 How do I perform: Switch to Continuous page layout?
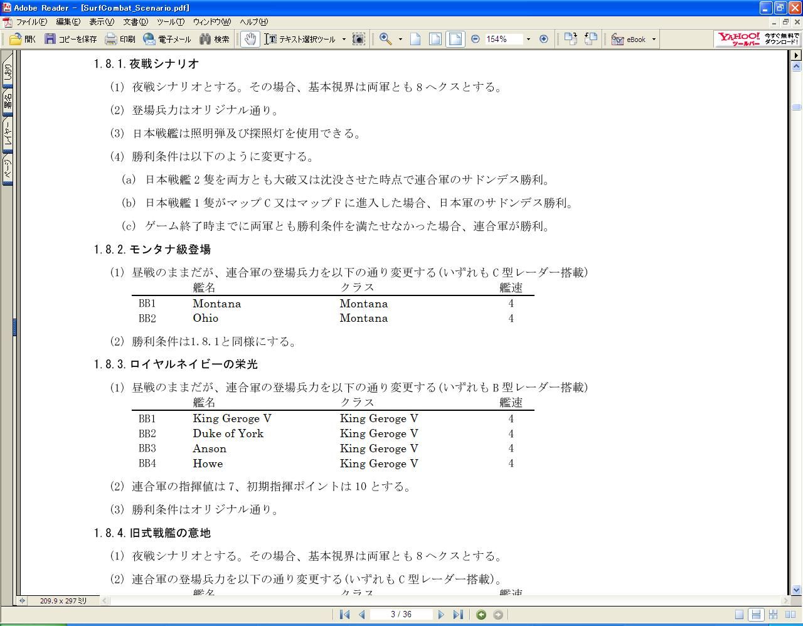pyautogui.click(x=756, y=615)
